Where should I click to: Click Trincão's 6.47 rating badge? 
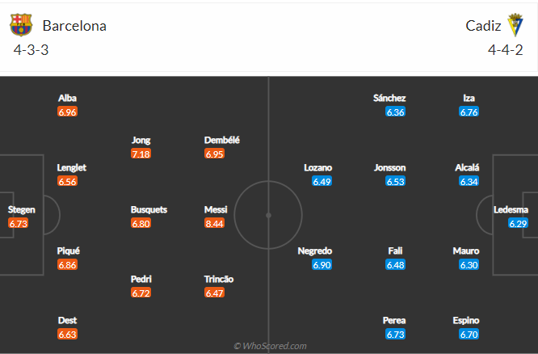(x=215, y=293)
